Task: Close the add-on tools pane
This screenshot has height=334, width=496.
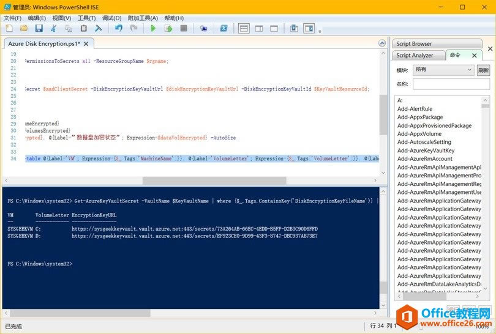Action: click(x=490, y=49)
